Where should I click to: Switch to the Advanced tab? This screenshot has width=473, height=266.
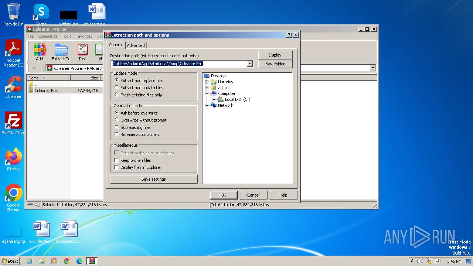[x=136, y=45]
